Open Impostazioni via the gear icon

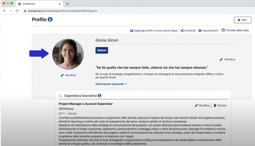(200, 31)
